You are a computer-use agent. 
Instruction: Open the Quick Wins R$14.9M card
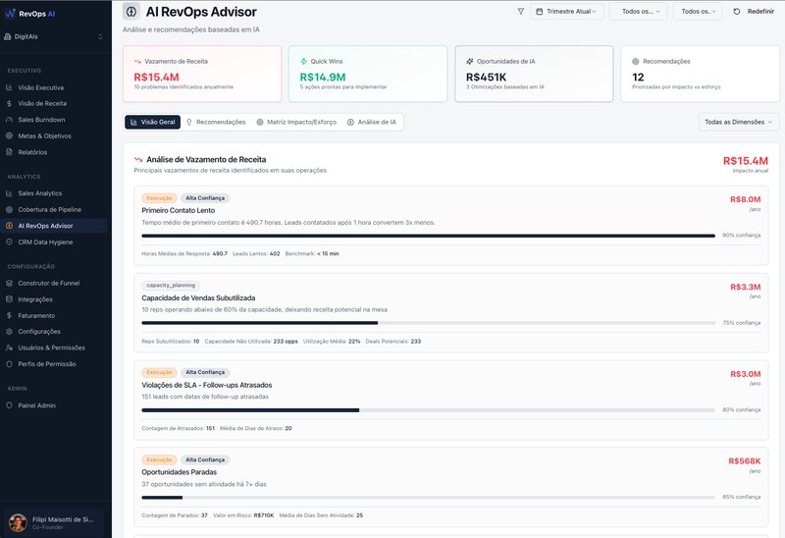[368, 75]
